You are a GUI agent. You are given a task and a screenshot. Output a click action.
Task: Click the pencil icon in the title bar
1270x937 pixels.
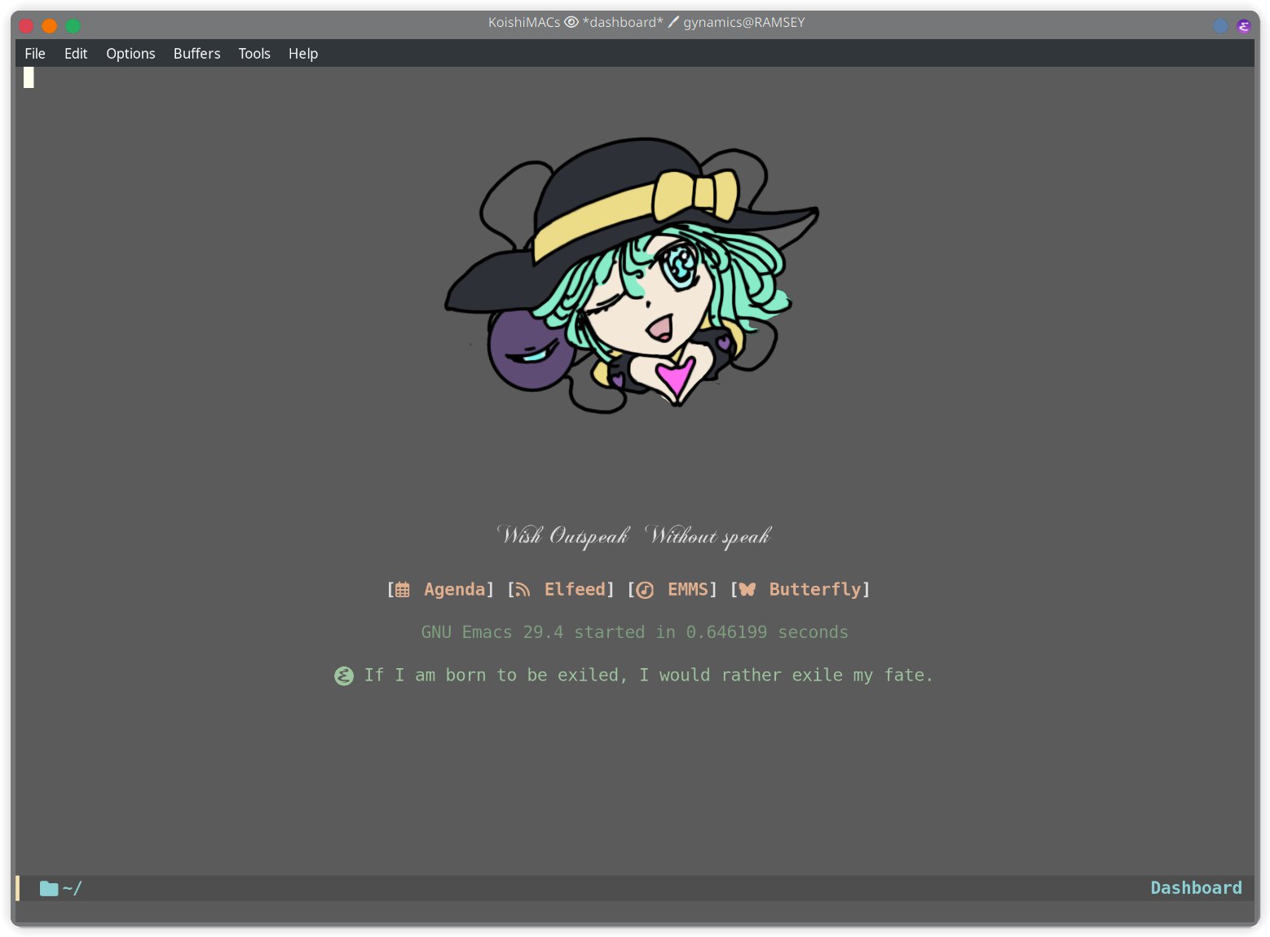pyautogui.click(x=673, y=22)
